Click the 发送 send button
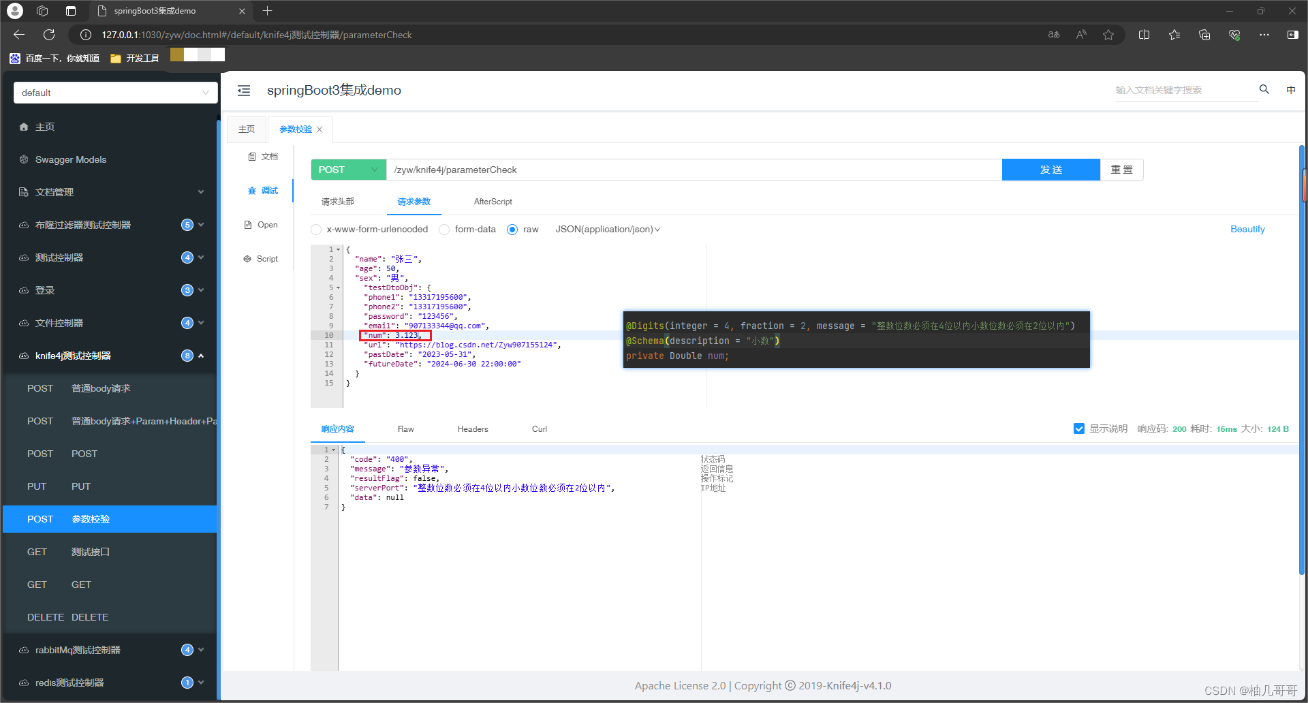The height and width of the screenshot is (703, 1308). point(1050,170)
